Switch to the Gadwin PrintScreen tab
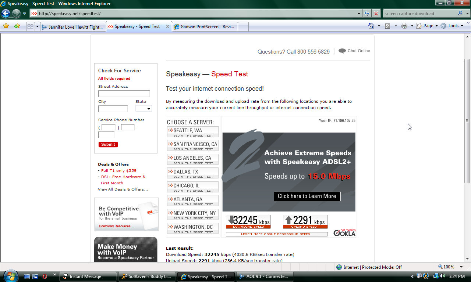The height and width of the screenshot is (282, 471). [205, 27]
